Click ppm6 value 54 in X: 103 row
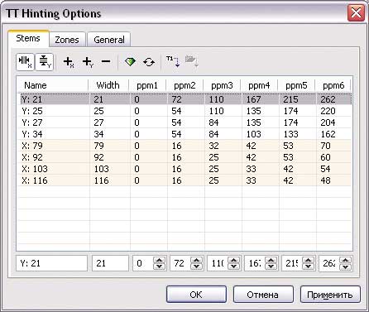The height and width of the screenshot is (312, 369). point(325,169)
